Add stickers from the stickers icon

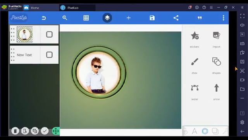(x=195, y=35)
